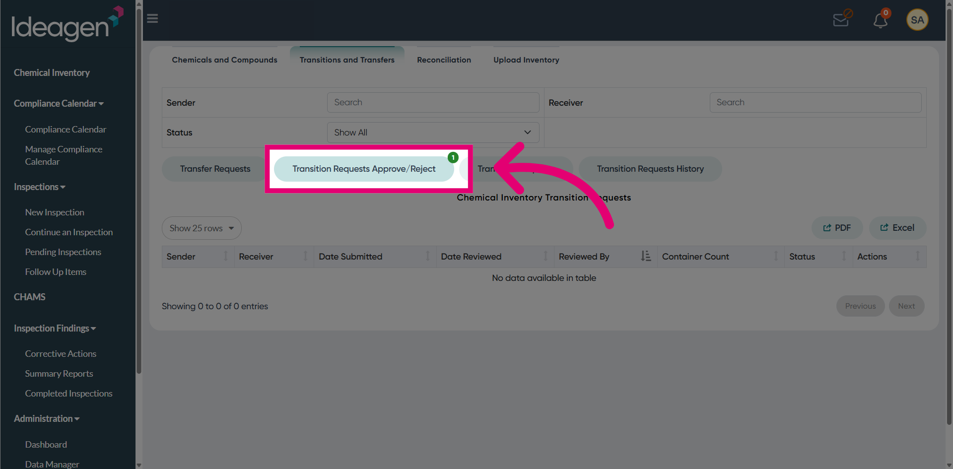Click 'Showing 0 to 0 of 0 entries'

(214, 306)
